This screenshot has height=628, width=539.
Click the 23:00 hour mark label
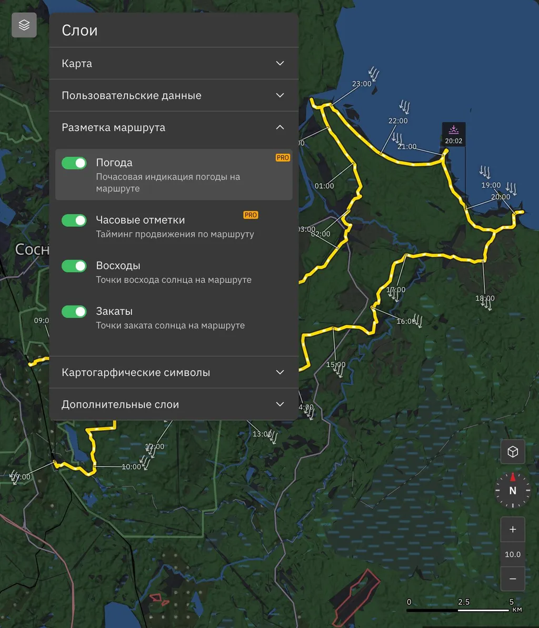(362, 84)
